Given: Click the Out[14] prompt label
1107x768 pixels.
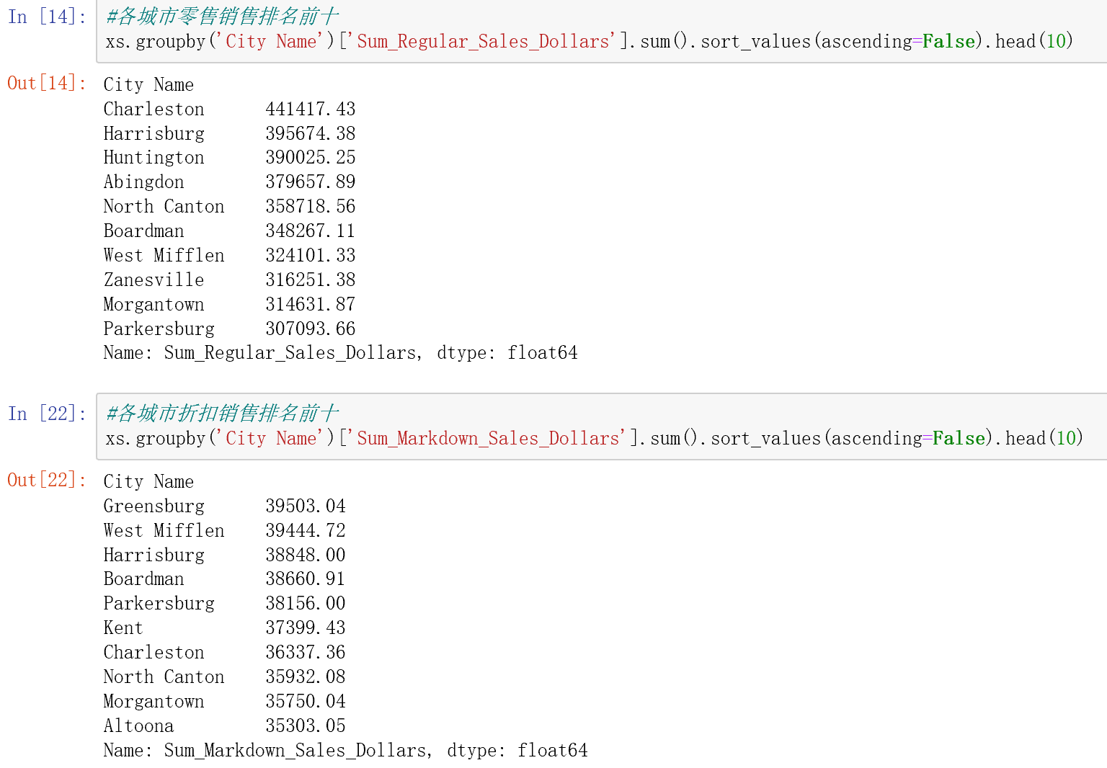Looking at the screenshot, I should click(46, 84).
